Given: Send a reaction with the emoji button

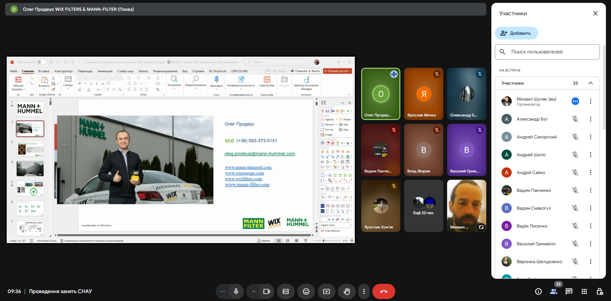Looking at the screenshot, I should [x=306, y=291].
